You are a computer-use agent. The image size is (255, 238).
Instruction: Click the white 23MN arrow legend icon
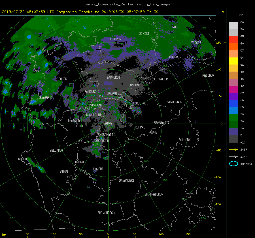pos(233,156)
